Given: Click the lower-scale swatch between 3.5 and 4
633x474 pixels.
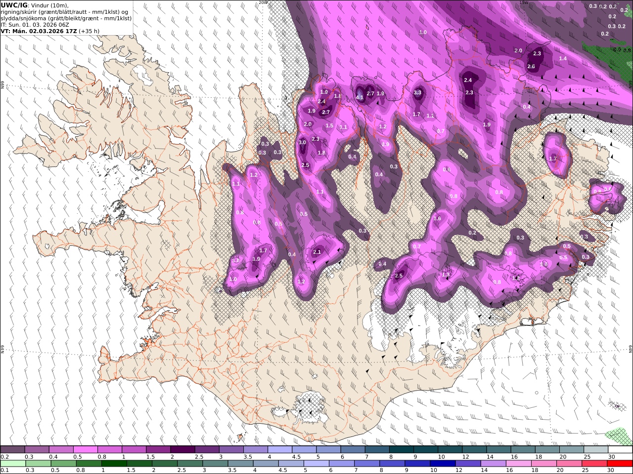Looking at the screenshot, I should [x=240, y=463].
